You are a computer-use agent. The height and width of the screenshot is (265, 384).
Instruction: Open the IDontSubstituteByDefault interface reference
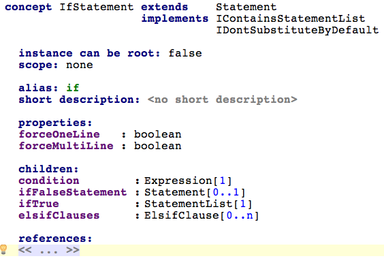(298, 30)
